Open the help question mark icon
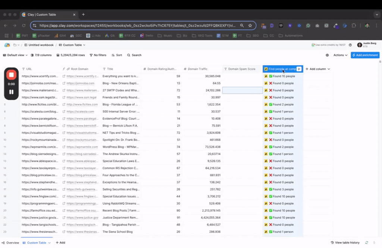The width and height of the screenshot is (382, 248). click(350, 45)
